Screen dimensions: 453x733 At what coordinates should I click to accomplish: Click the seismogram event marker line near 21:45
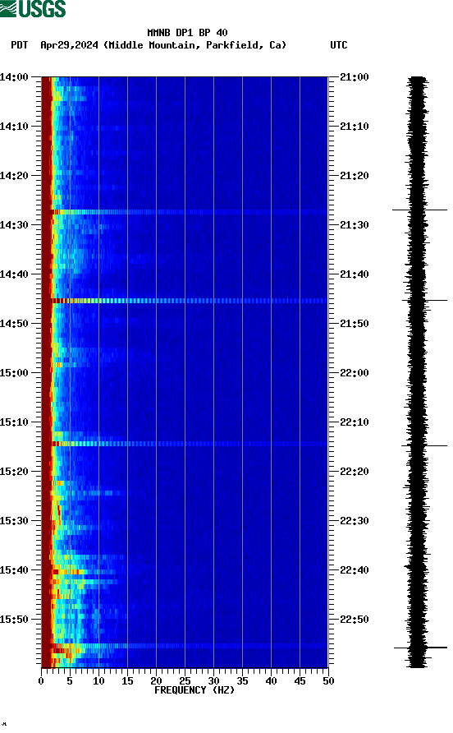click(x=424, y=300)
